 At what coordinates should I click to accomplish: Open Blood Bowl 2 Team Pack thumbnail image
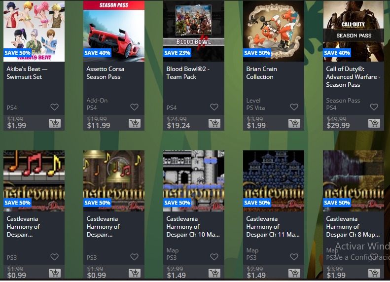(x=193, y=31)
